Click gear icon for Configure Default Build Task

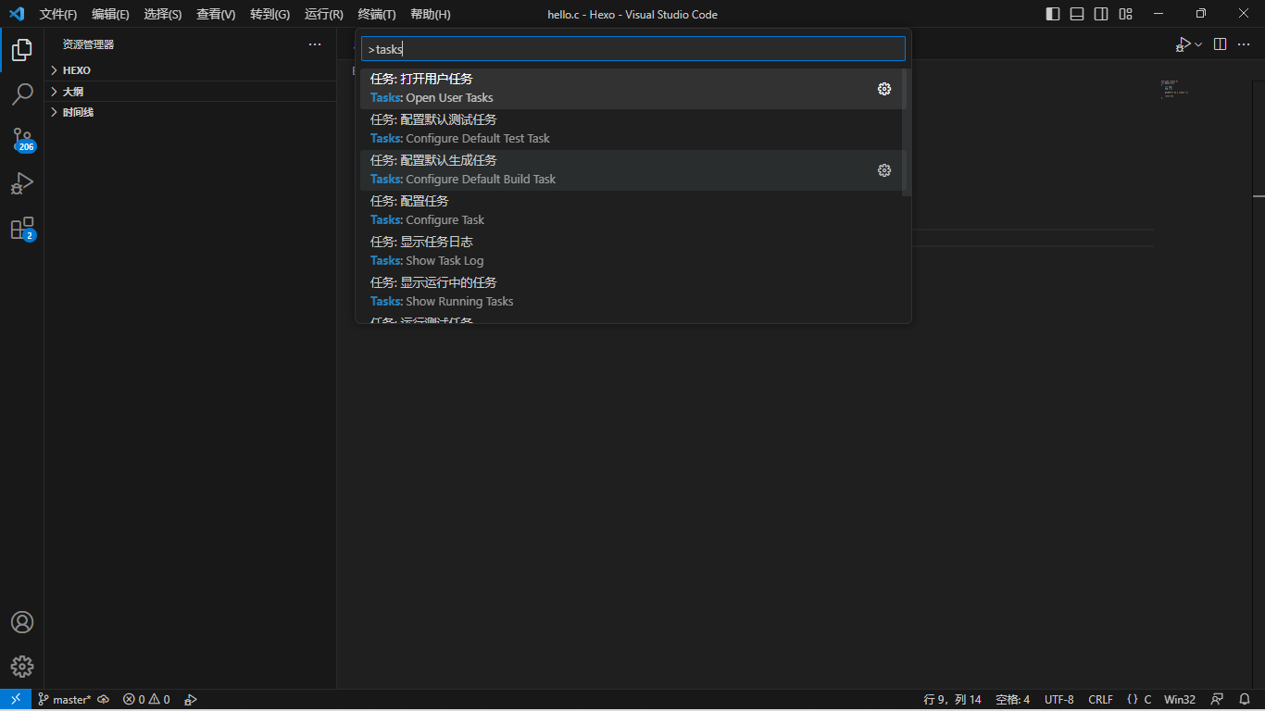point(883,170)
